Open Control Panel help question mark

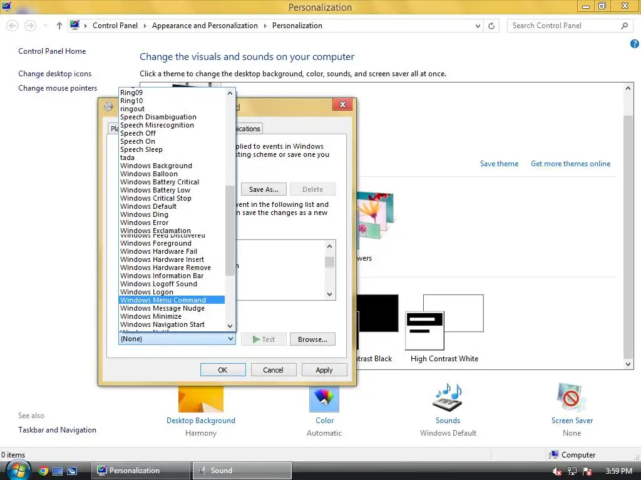coord(635,44)
